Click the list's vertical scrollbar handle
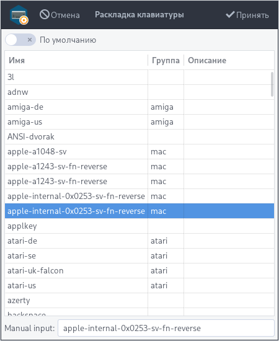 tap(272, 84)
